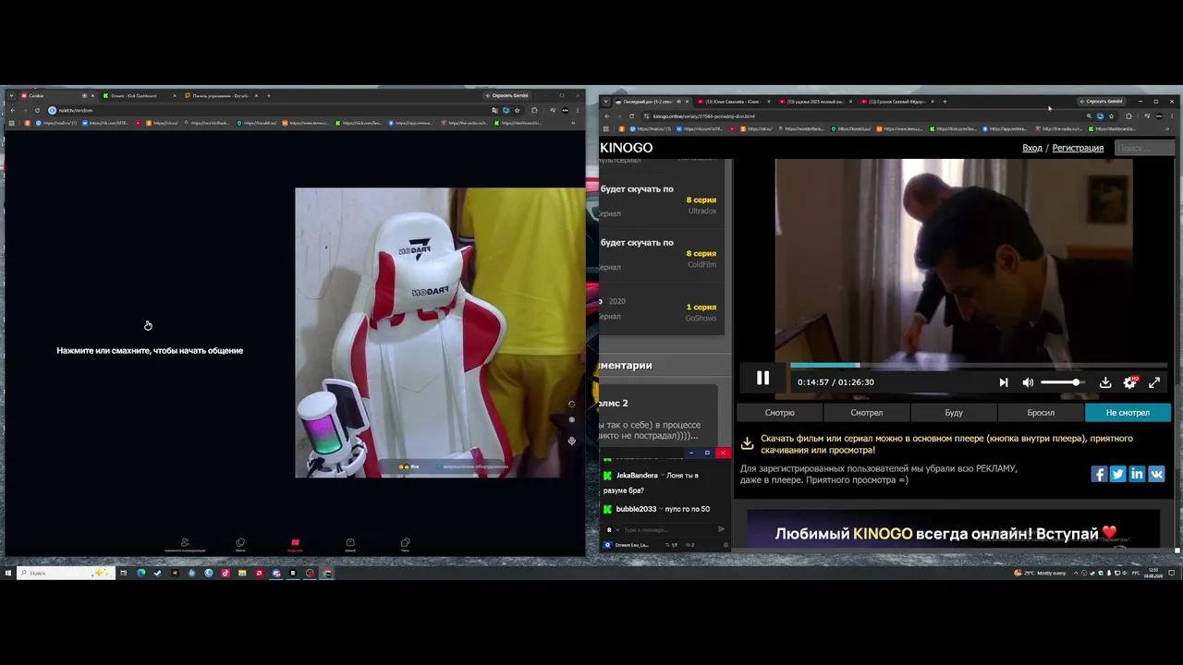Select the Не смотрел status
This screenshot has height=665, width=1183.
pos(1128,413)
